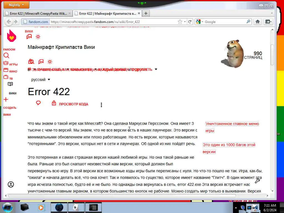Viewport: 284px width, 213px height.
Task: Click the vertical scrollbar's down arrow
Action: [272, 191]
